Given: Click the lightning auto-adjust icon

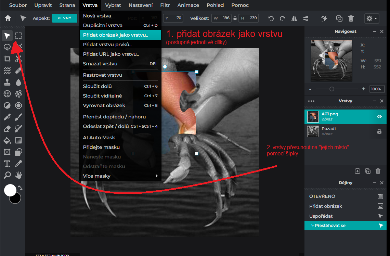Looking at the screenshot, I should click(324, 18).
